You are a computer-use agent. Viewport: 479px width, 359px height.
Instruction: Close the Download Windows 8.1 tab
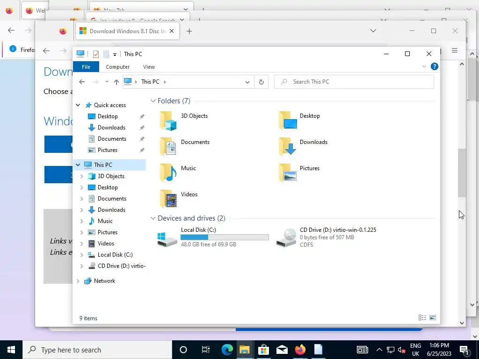(x=172, y=31)
